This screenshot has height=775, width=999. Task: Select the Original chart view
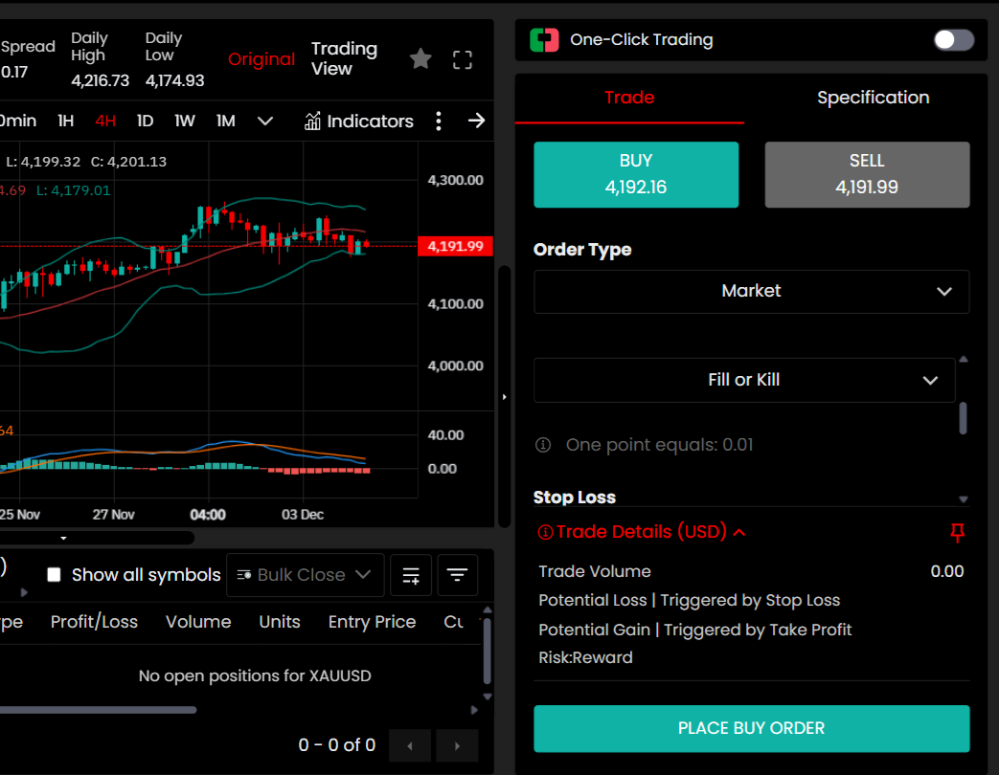click(261, 59)
